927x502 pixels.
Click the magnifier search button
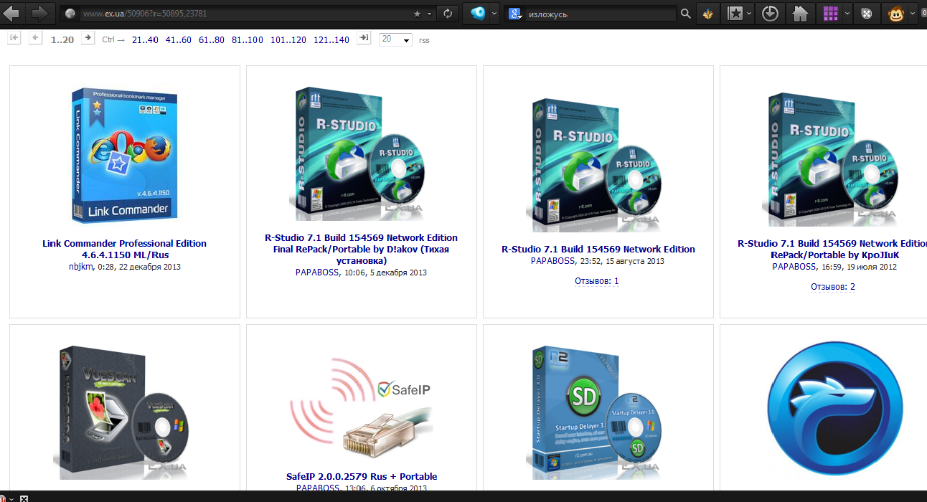coord(686,14)
